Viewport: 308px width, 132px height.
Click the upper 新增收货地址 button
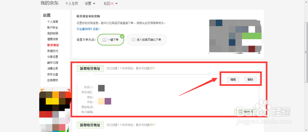click(90, 69)
